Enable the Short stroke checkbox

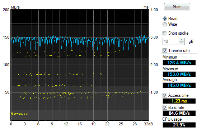point(165,33)
